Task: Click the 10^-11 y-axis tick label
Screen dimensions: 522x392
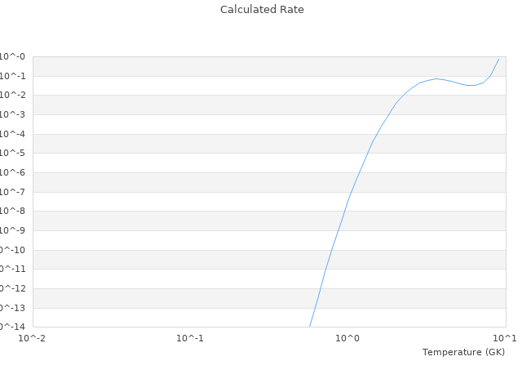Action: coord(13,269)
